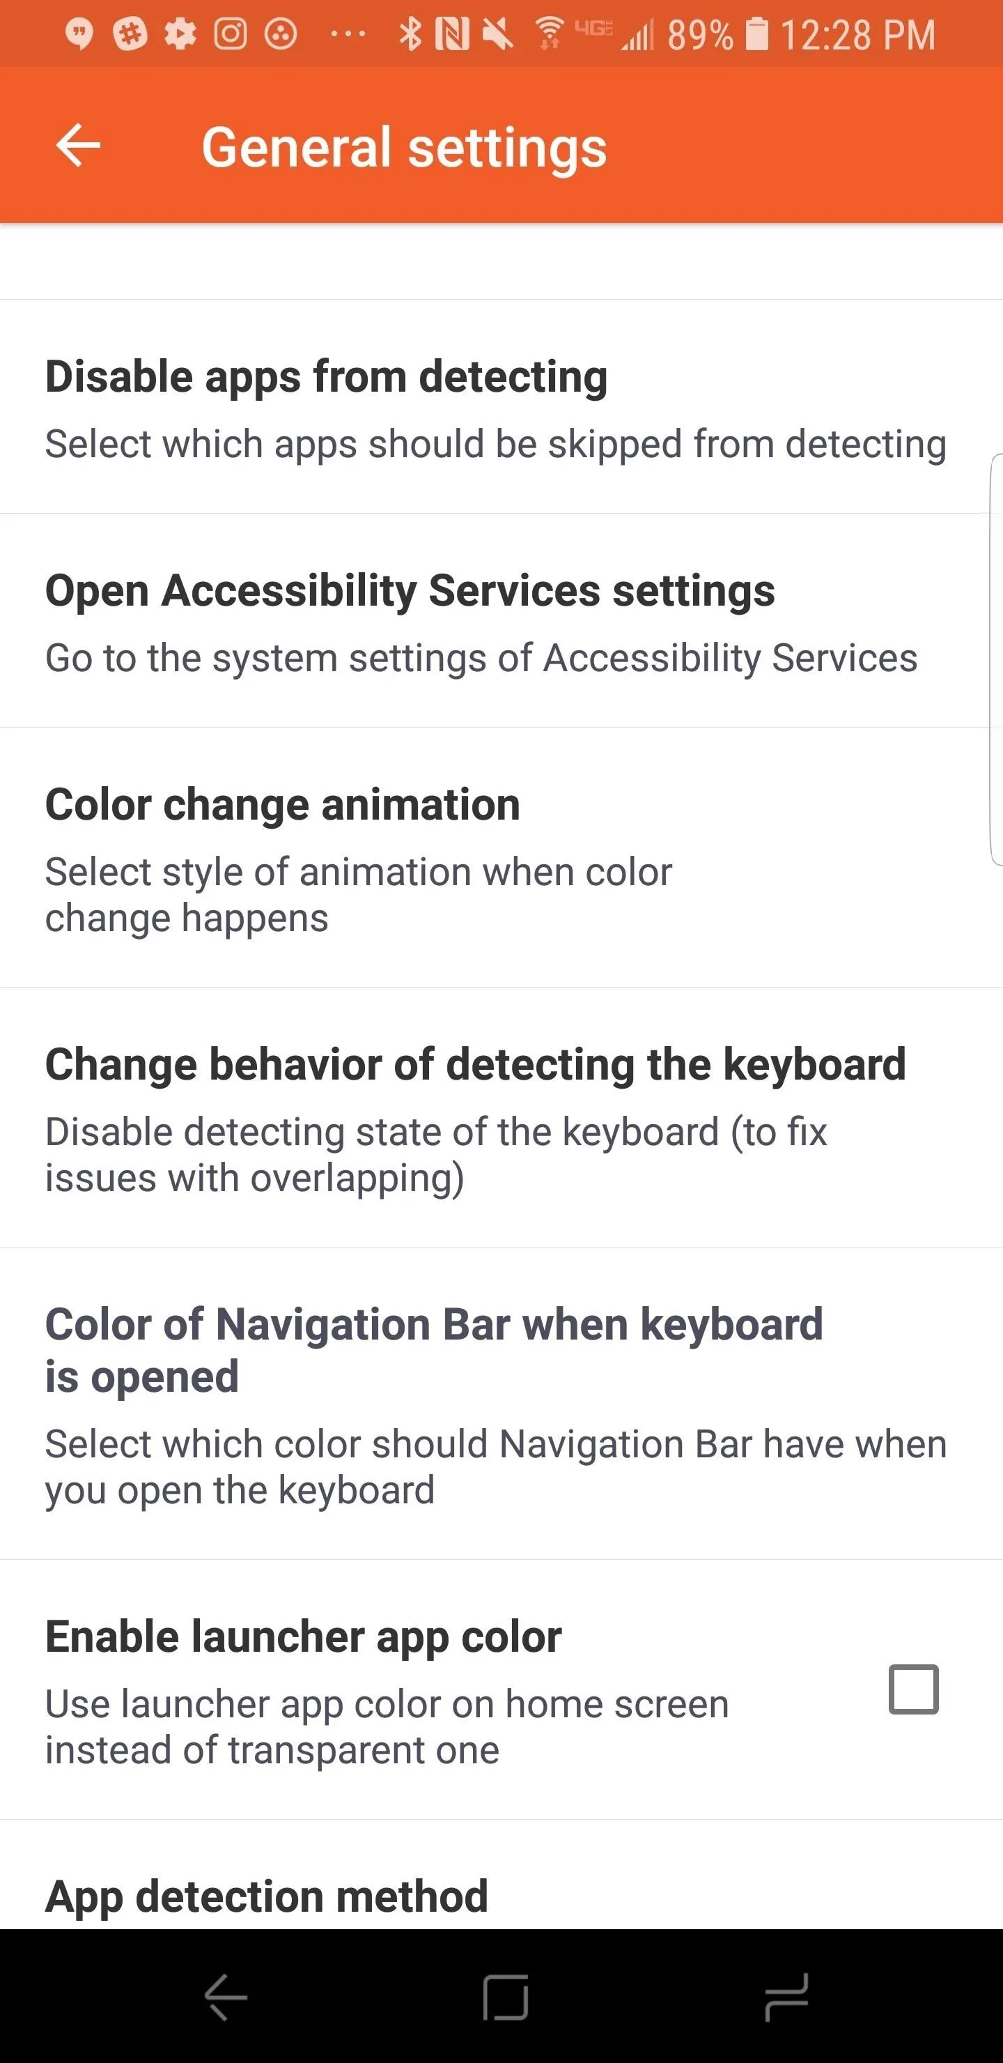Viewport: 1003px width, 2063px height.
Task: Tap the edge panel handle on right side
Action: coord(996,659)
